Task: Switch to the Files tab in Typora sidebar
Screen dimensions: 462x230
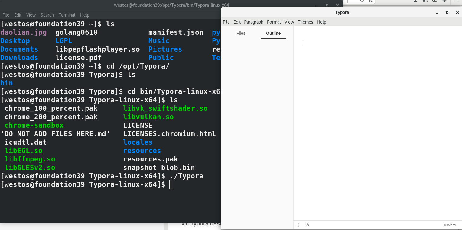Action: [x=241, y=33]
